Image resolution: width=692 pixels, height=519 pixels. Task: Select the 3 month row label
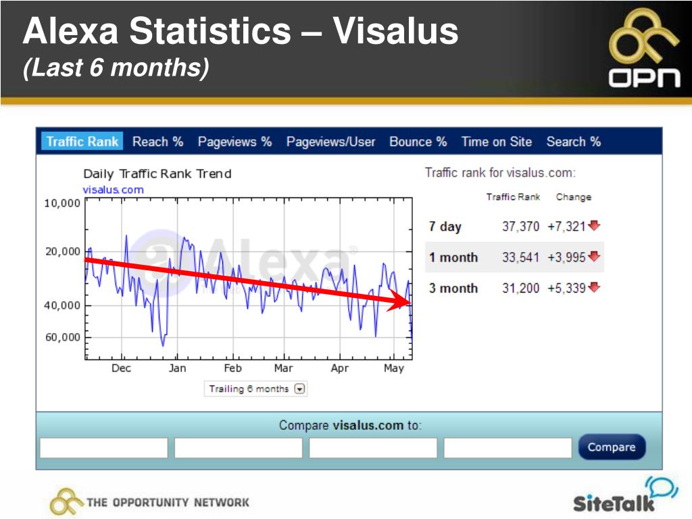pos(453,288)
